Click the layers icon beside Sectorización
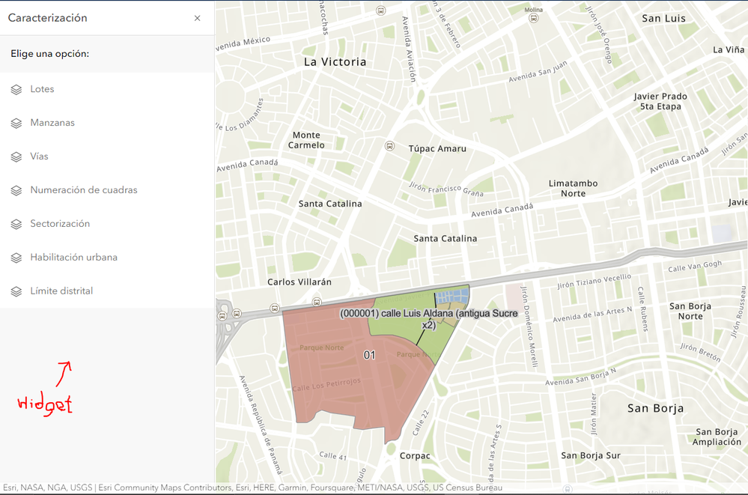Image resolution: width=748 pixels, height=495 pixels. coord(16,224)
